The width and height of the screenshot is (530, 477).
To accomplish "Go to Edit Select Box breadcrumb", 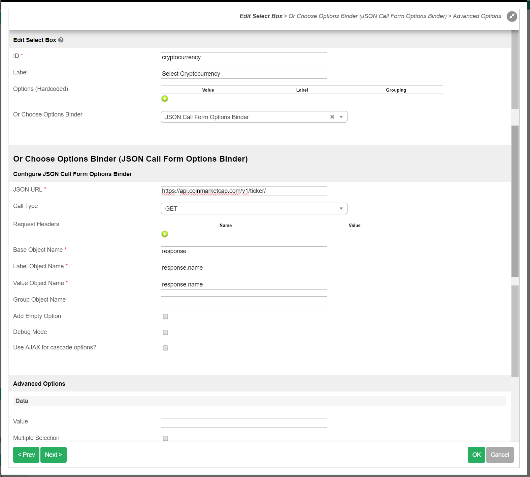I will [x=261, y=16].
